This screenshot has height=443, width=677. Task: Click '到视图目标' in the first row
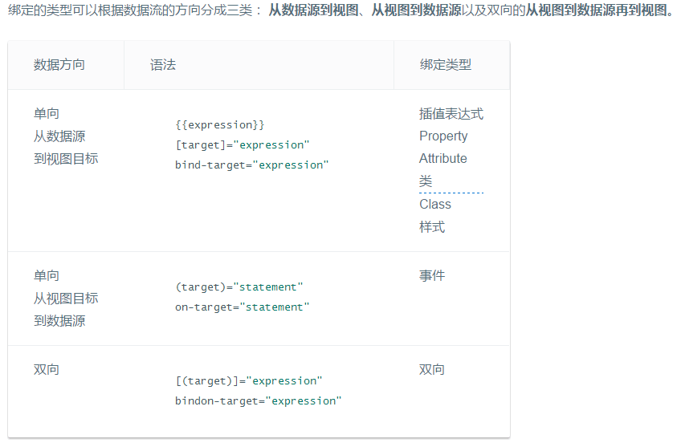(x=66, y=159)
